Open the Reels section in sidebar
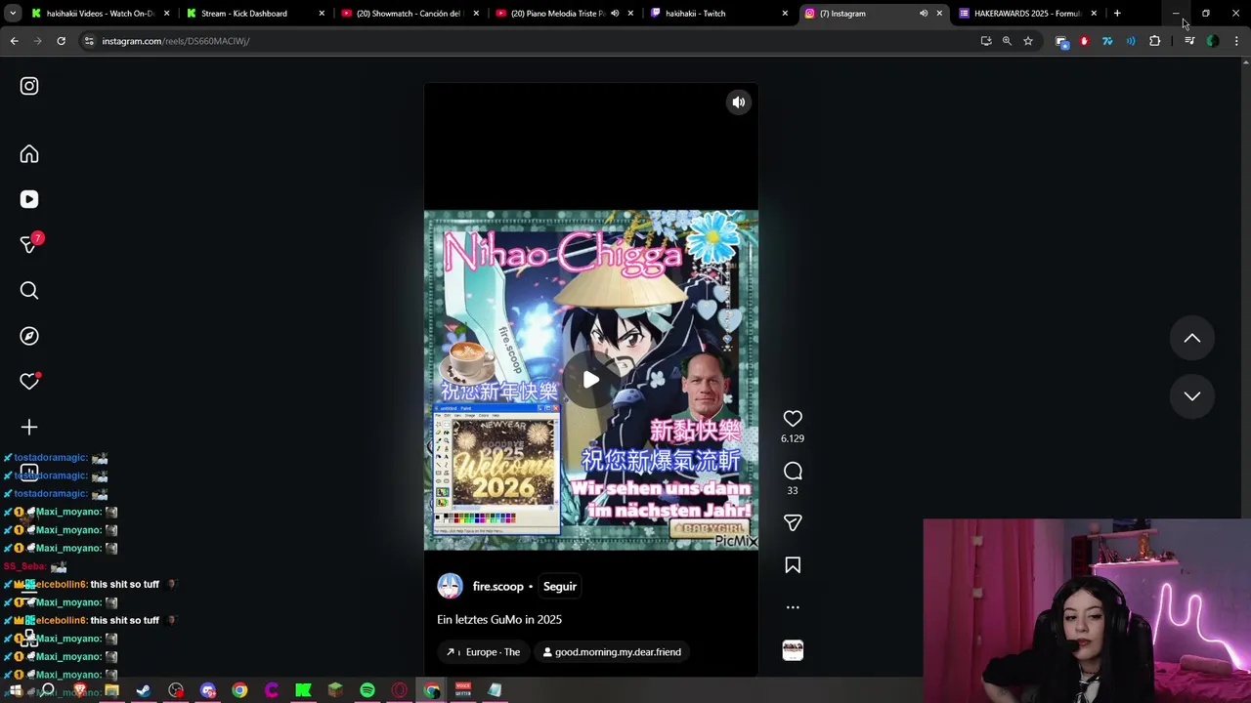Viewport: 1251px width, 703px height. pyautogui.click(x=29, y=199)
